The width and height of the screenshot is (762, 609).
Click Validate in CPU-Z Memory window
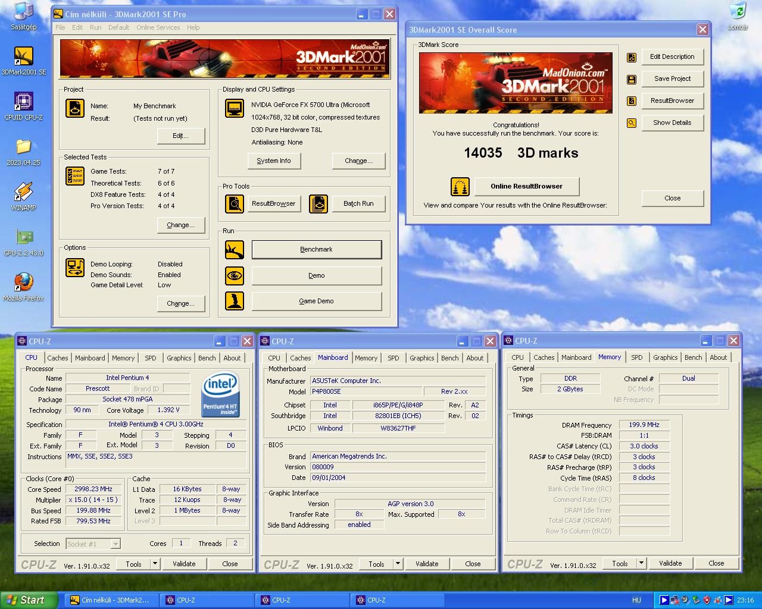[x=670, y=563]
